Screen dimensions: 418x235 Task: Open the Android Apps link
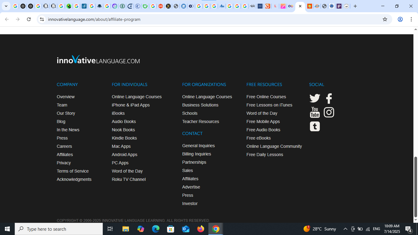125,155
